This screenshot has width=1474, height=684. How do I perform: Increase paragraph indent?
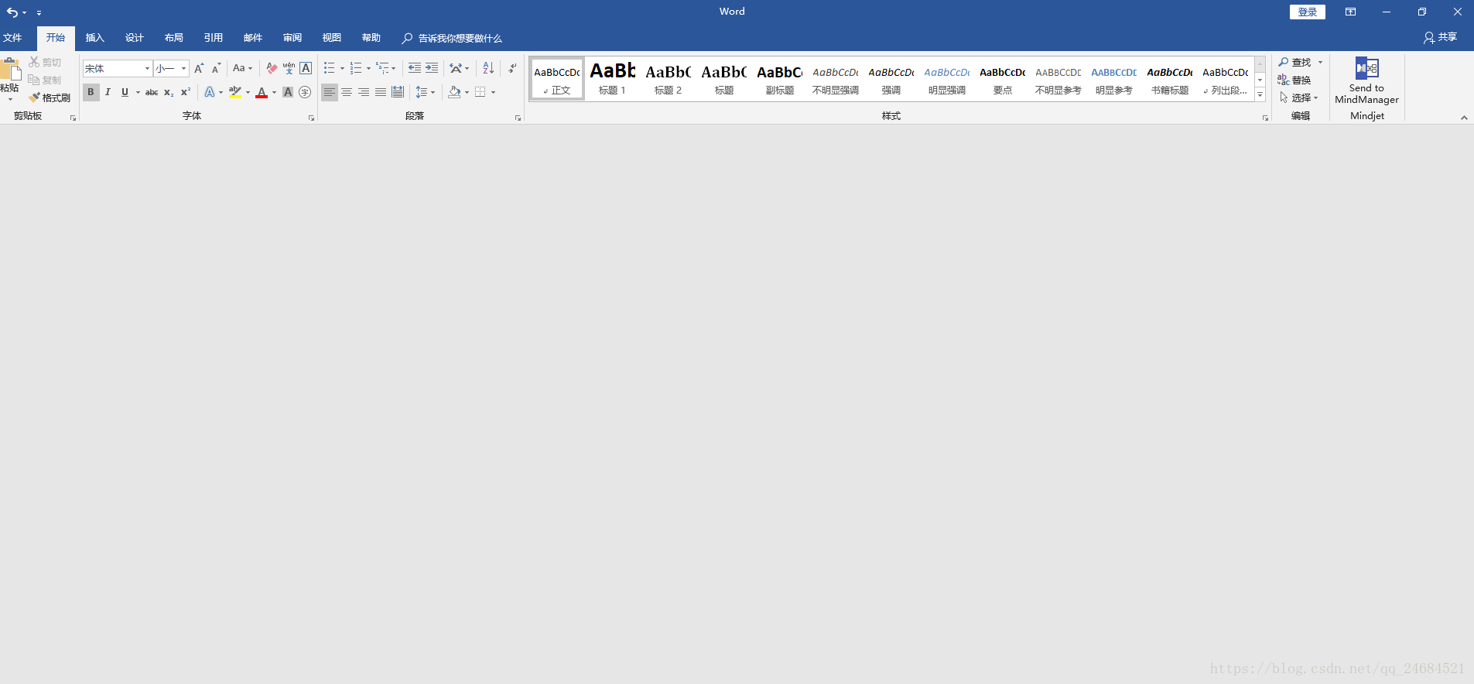[432, 68]
